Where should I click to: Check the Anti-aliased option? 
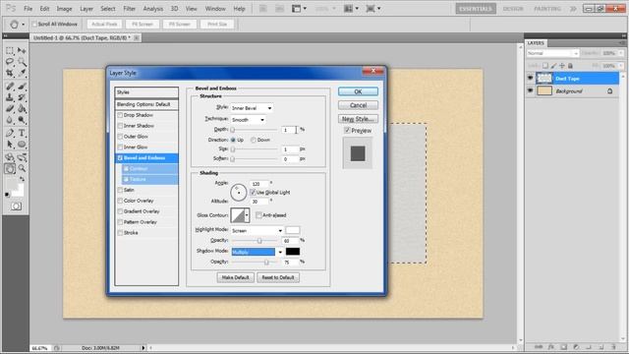tap(258, 215)
